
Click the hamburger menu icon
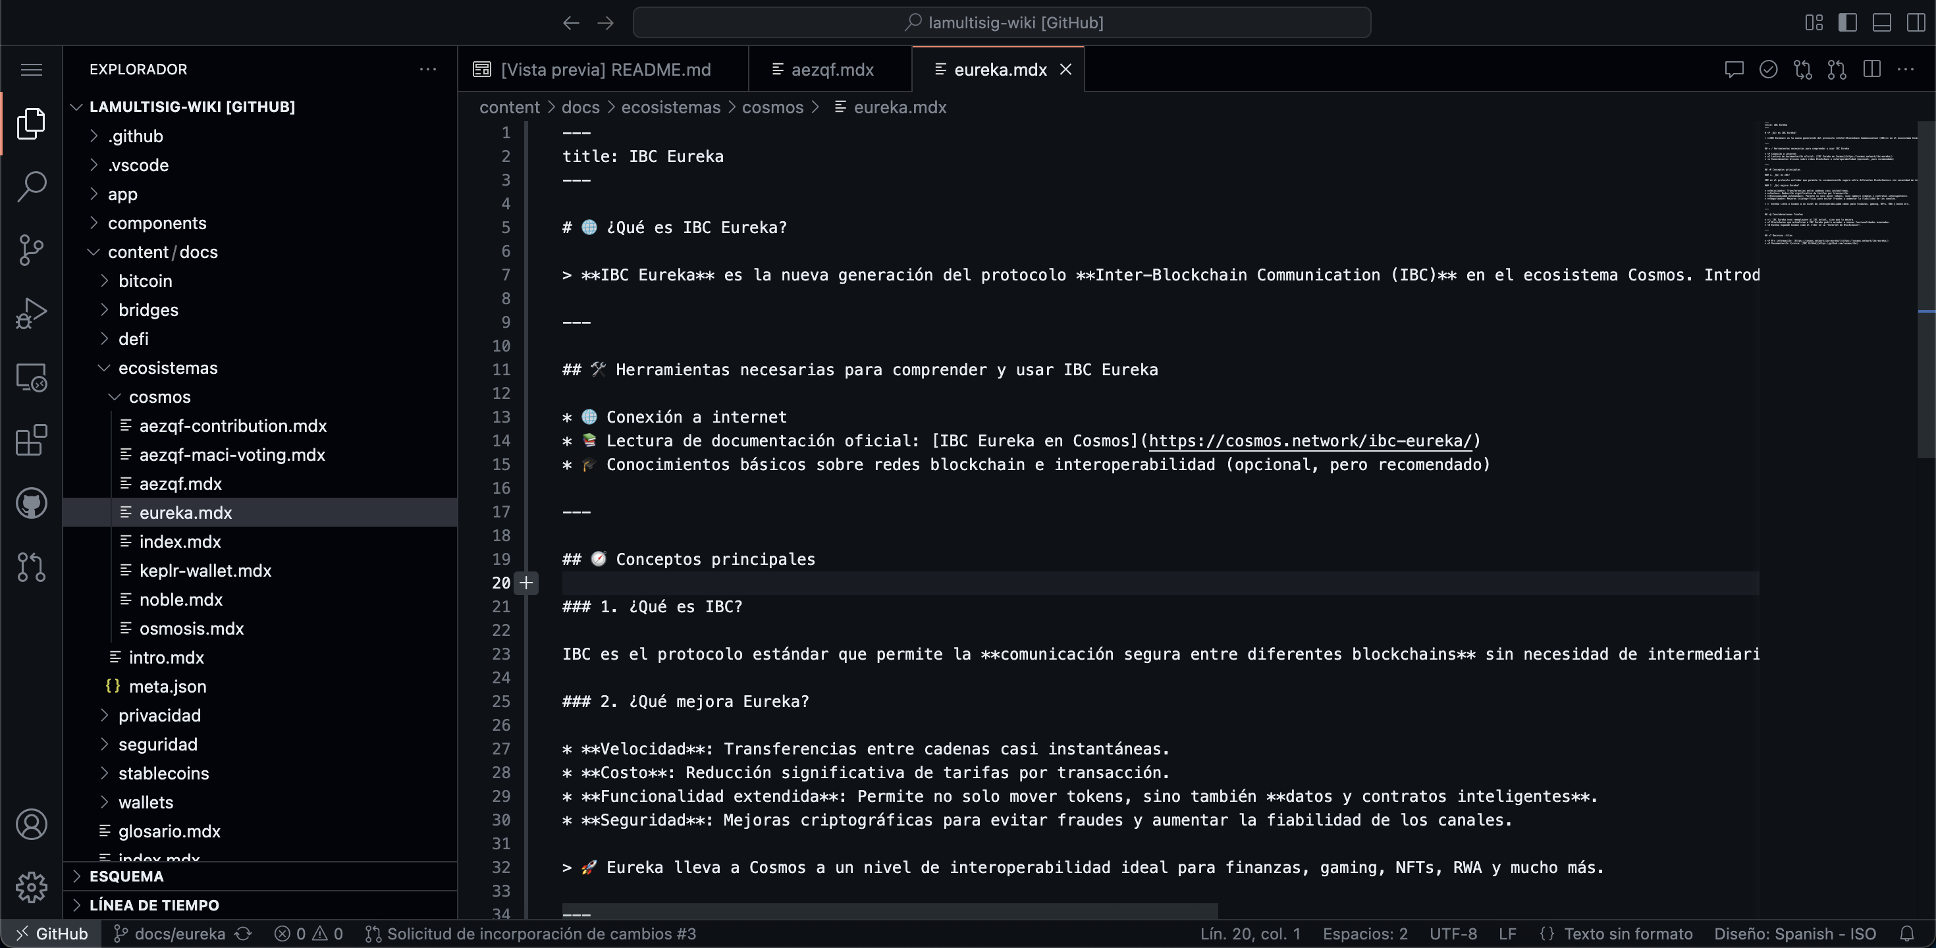tap(31, 70)
